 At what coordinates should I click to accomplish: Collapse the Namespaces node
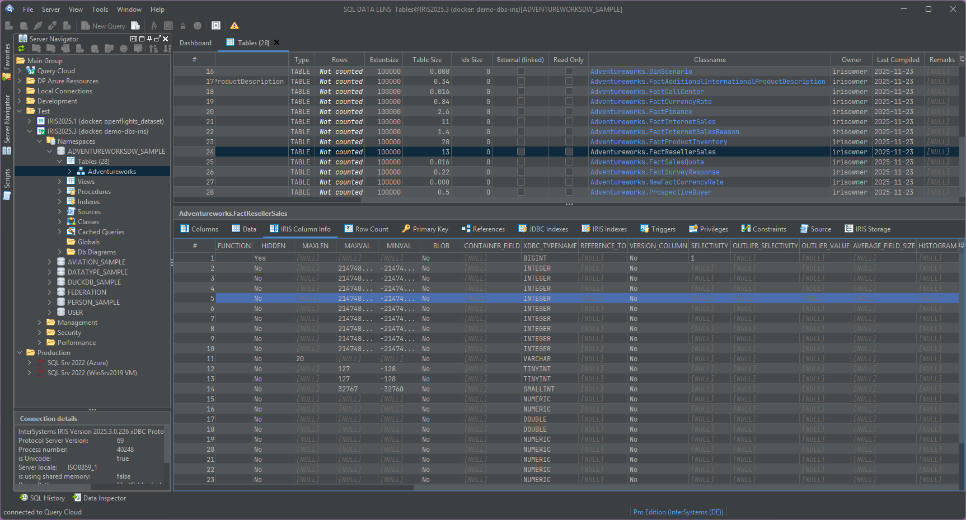click(x=40, y=141)
